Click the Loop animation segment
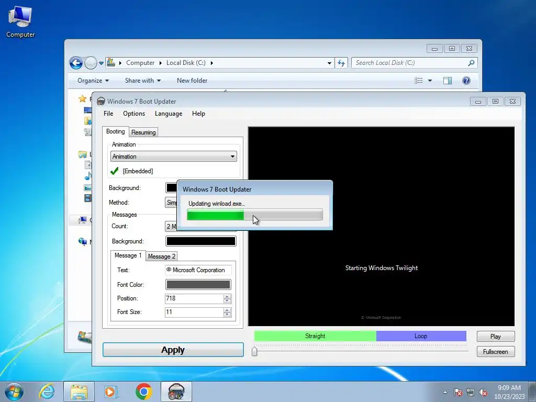Image resolution: width=536 pixels, height=402 pixels. pyautogui.click(x=421, y=336)
